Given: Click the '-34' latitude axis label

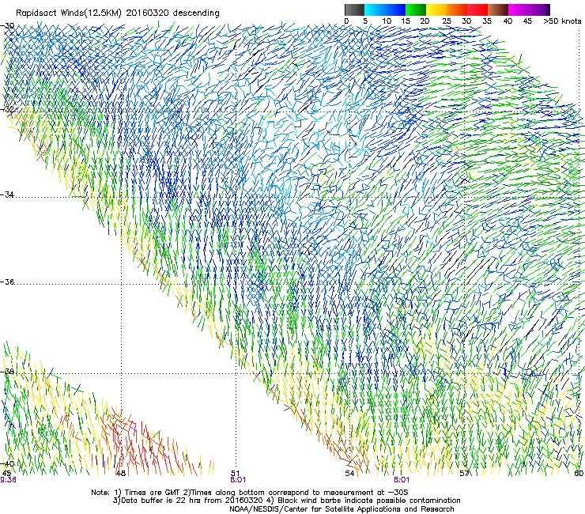Looking at the screenshot, I should pyautogui.click(x=7, y=195).
